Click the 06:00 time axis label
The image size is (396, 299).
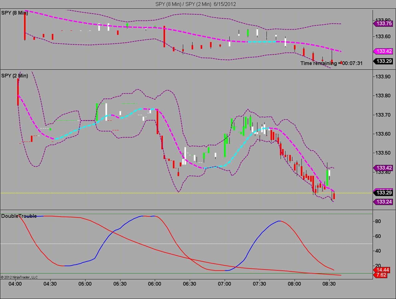click(155, 284)
